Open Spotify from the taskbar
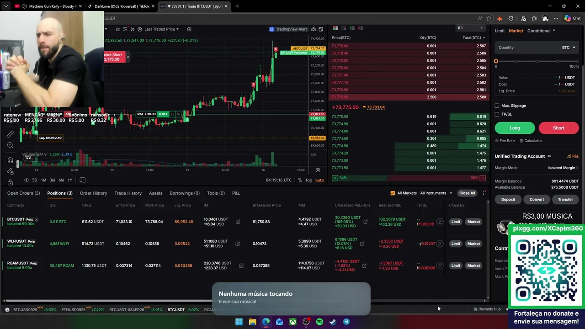Image resolution: width=585 pixels, height=329 pixels. (319, 322)
